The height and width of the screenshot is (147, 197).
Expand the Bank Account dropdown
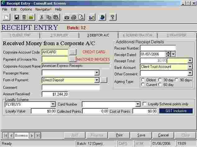pyautogui.click(x=190, y=67)
